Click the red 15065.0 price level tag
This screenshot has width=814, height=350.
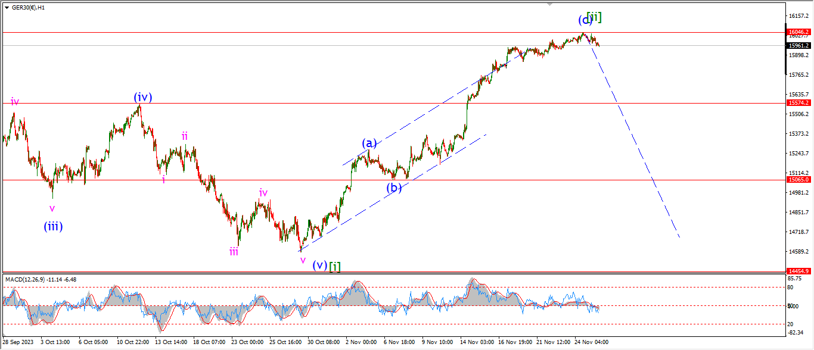pyautogui.click(x=799, y=180)
